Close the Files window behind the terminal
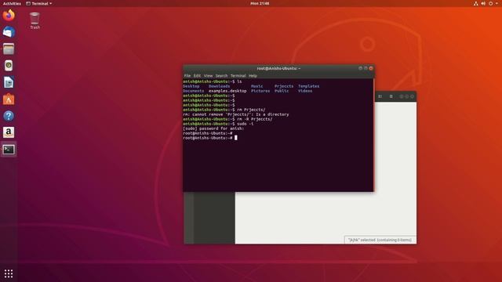Image resolution: width=502 pixels, height=282 pixels. point(413,96)
